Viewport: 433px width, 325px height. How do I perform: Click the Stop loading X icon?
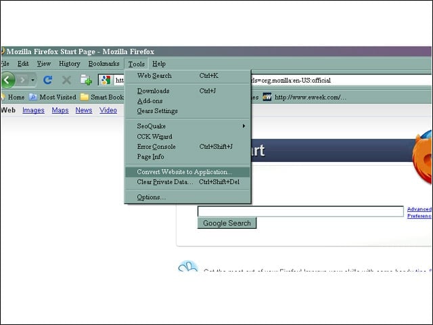click(66, 81)
